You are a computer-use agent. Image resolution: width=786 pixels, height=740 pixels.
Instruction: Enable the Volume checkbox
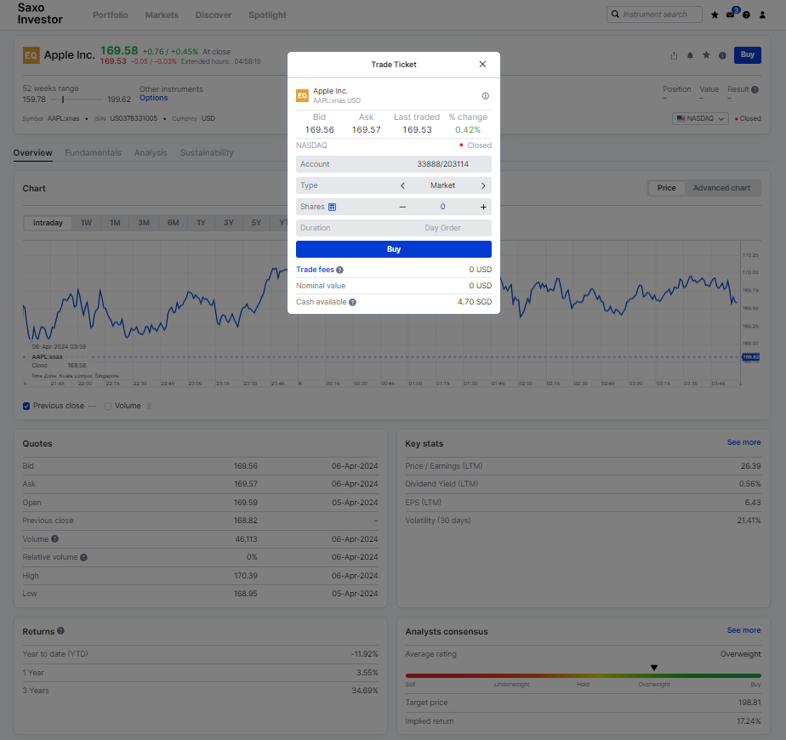[x=108, y=406]
